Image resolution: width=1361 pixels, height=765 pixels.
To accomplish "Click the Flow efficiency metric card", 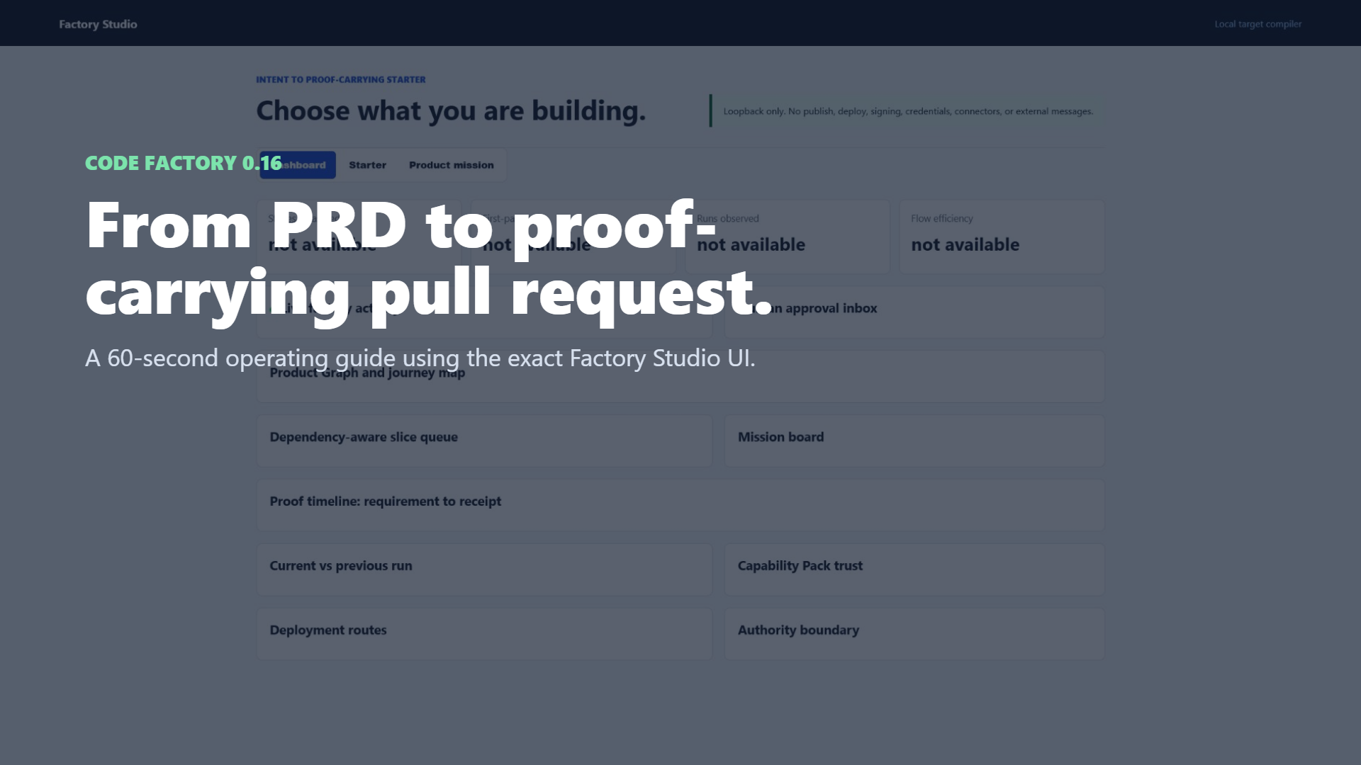I will [1001, 237].
